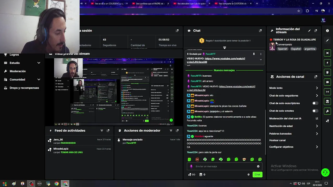
Task: Open the Windows notification center
Action: coord(326,184)
